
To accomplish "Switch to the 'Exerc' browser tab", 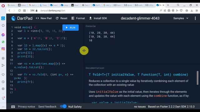I will [117, 5].
